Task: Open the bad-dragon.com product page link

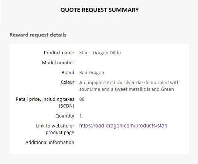Action: coord(123,126)
